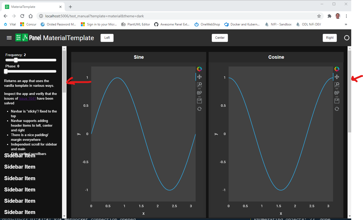Viewport: 363px width, 220px height.
Task: Click the Panel logo in the header
Action: click(21, 37)
